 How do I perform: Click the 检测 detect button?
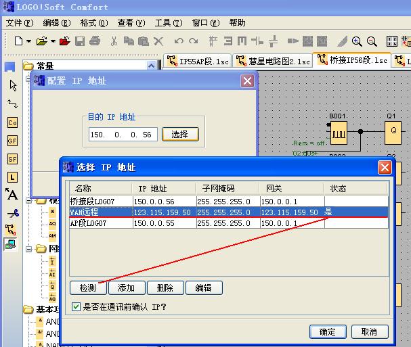(x=88, y=287)
